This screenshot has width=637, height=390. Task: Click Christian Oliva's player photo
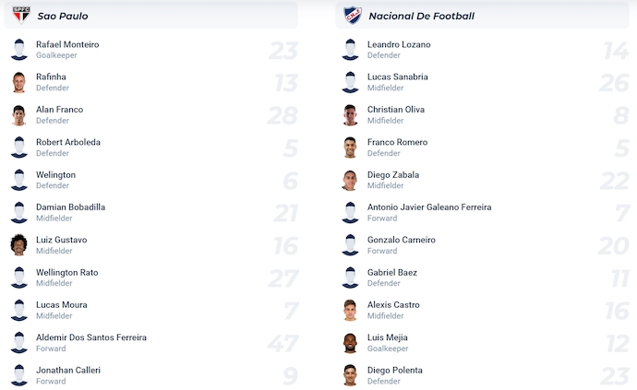351,115
